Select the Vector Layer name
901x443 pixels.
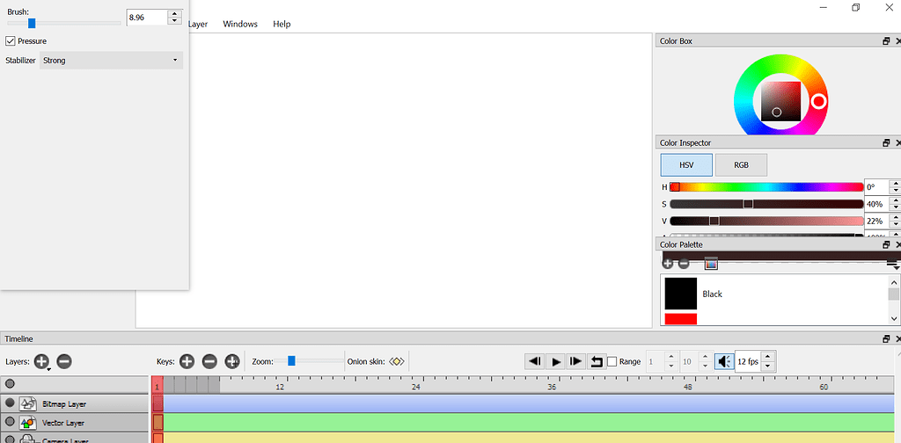(63, 423)
